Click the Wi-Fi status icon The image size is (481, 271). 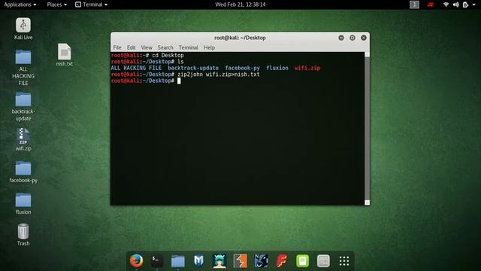[x=446, y=5]
